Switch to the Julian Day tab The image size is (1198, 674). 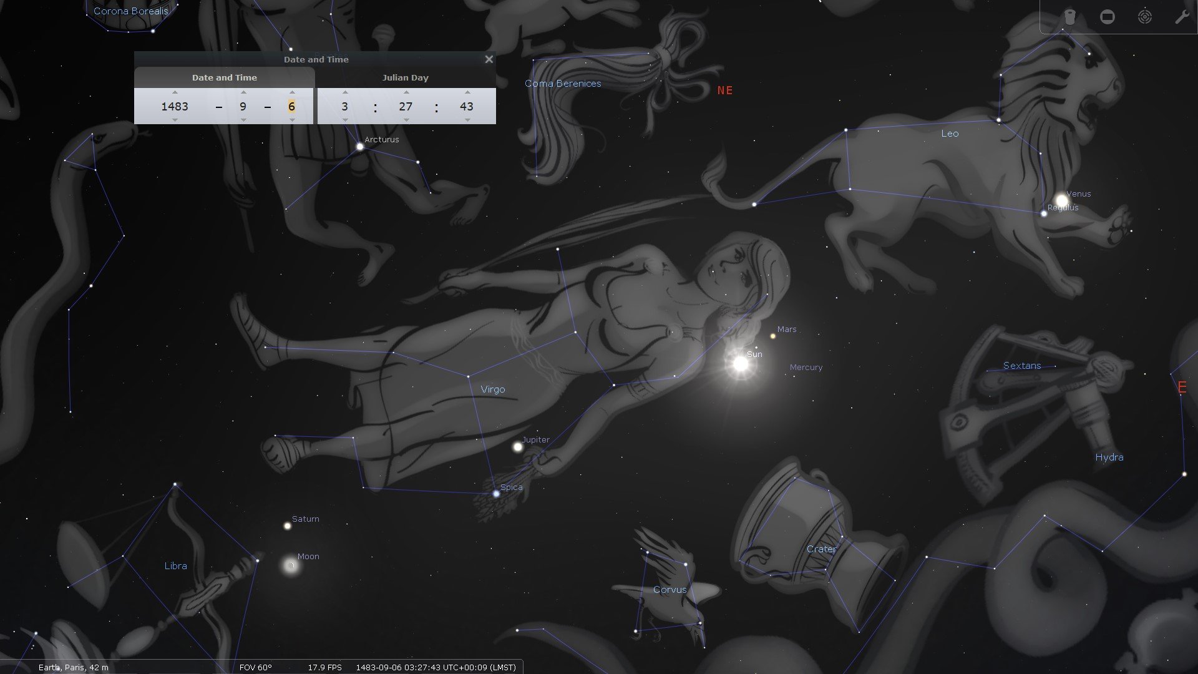(406, 77)
